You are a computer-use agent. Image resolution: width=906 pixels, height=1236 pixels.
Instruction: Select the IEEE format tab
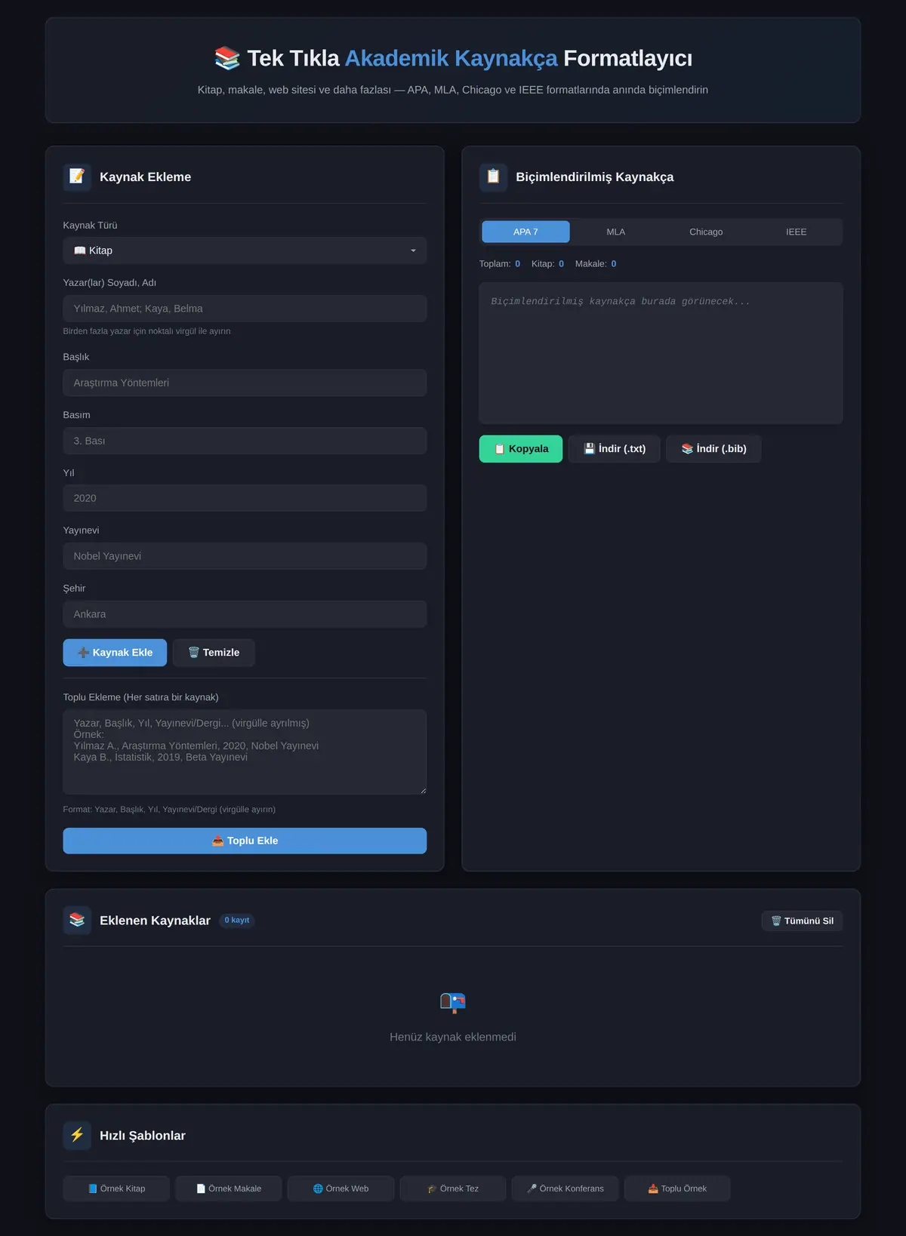coord(797,232)
